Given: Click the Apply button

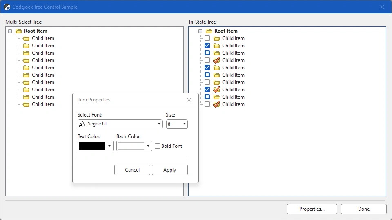Looking at the screenshot, I should pyautogui.click(x=170, y=170).
